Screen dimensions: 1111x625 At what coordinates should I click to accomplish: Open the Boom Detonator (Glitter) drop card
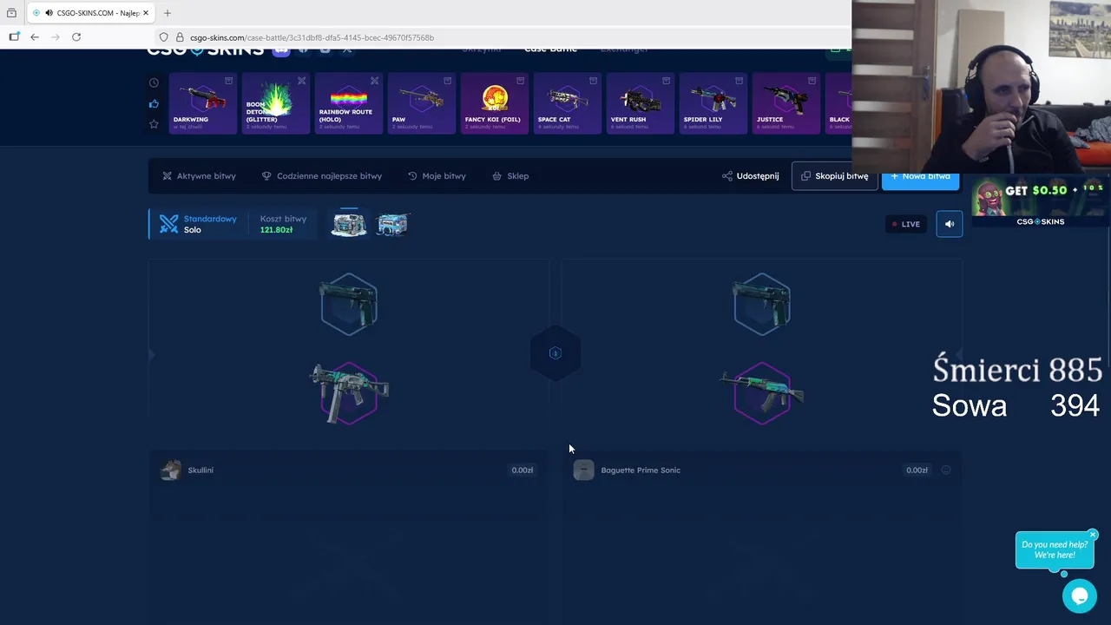(275, 103)
